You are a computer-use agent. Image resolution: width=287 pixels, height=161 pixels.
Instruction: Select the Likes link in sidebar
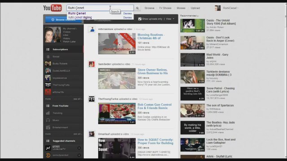click(65, 35)
